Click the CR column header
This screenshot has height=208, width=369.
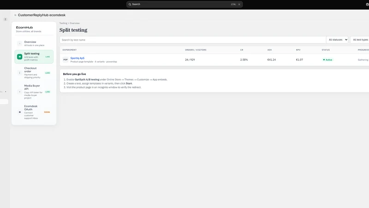pos(242,50)
